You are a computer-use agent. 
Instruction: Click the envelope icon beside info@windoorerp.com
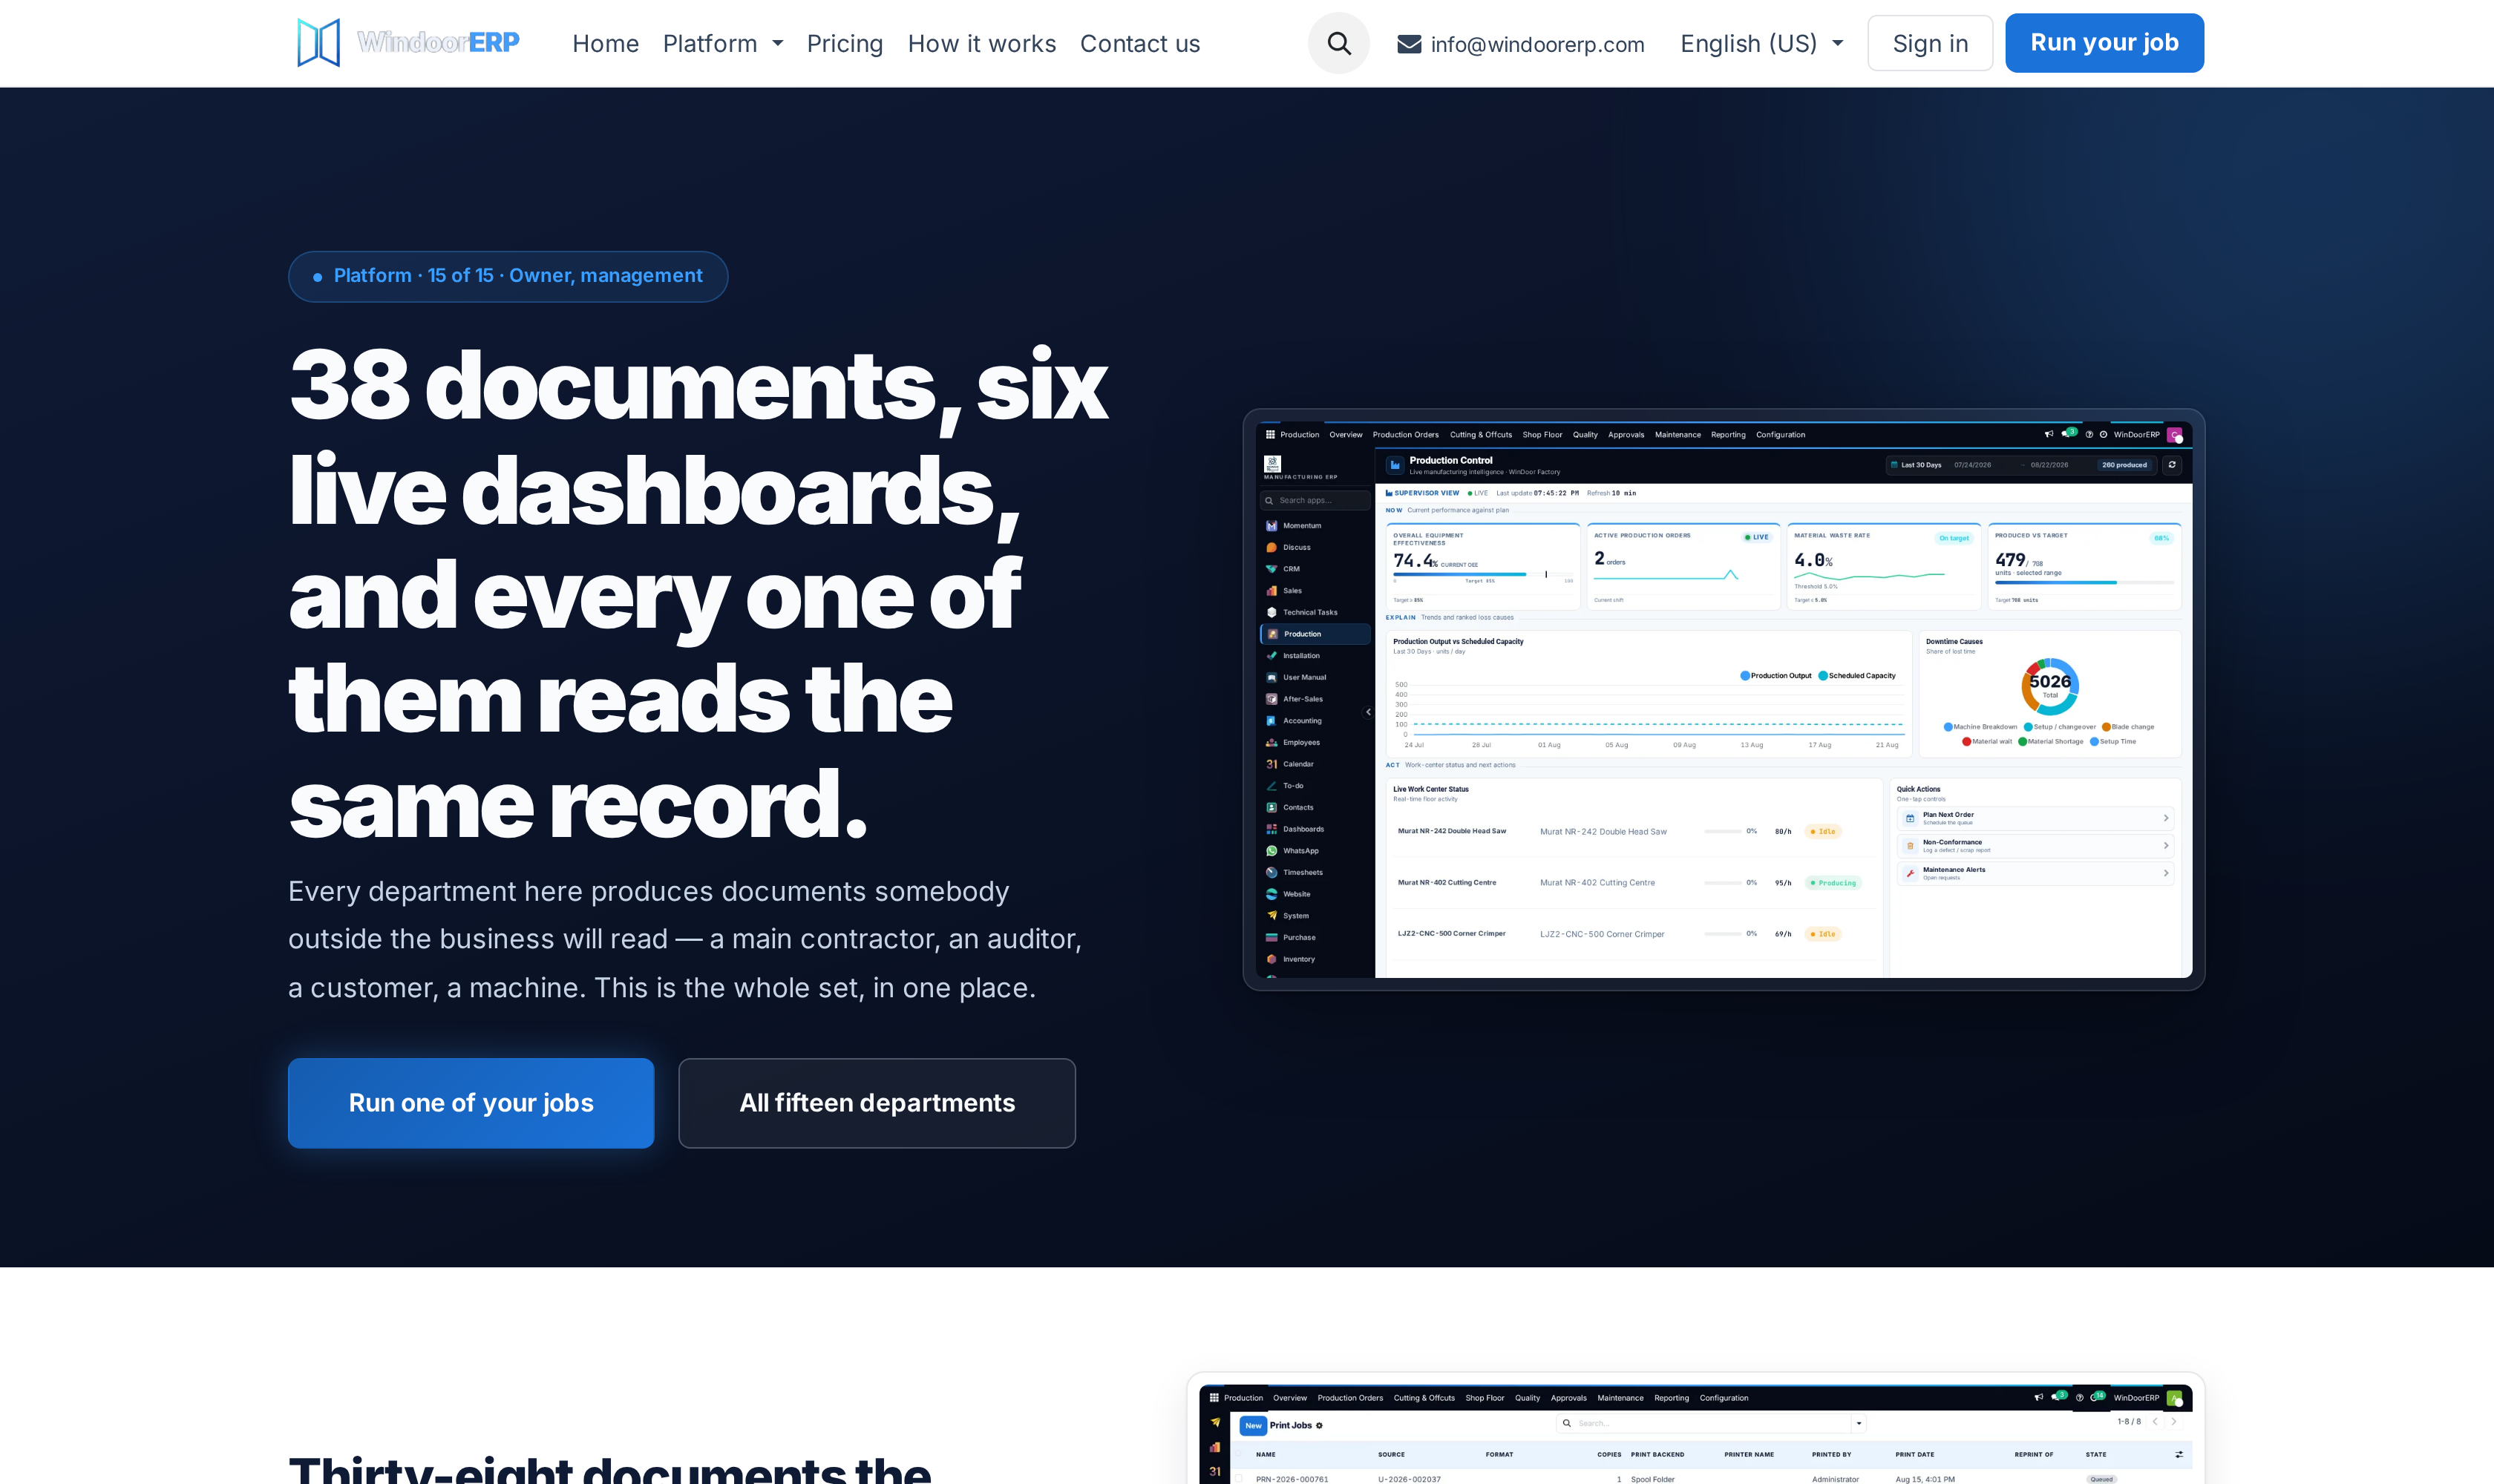(x=1409, y=44)
